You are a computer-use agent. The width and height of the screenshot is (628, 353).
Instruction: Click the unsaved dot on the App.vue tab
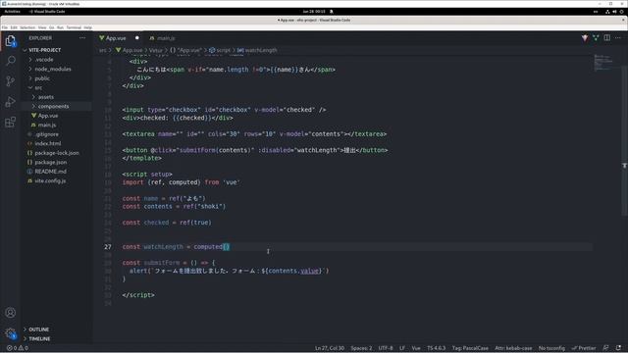[137, 38]
